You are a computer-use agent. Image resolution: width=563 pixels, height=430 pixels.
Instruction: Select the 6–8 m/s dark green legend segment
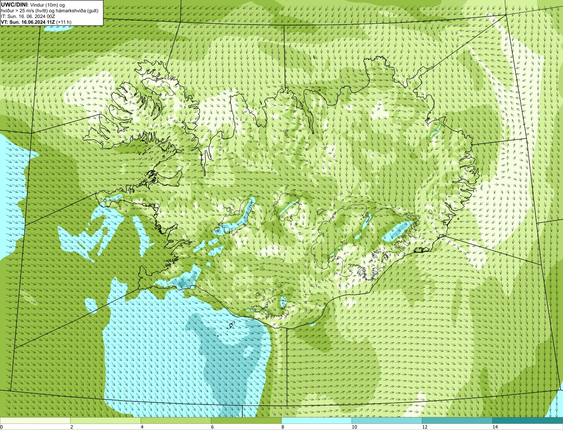click(x=246, y=421)
